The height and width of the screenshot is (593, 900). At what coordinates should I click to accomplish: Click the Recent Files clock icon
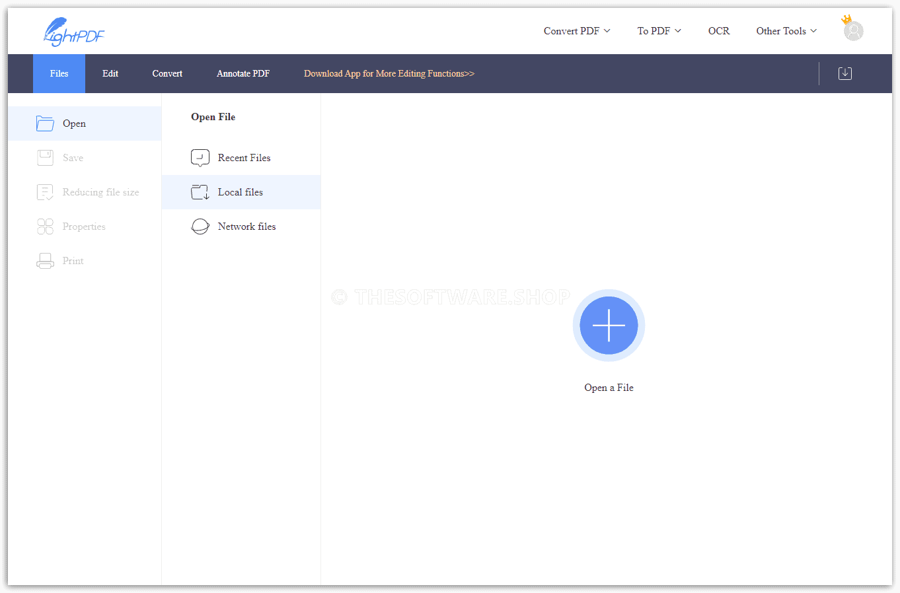pos(200,158)
